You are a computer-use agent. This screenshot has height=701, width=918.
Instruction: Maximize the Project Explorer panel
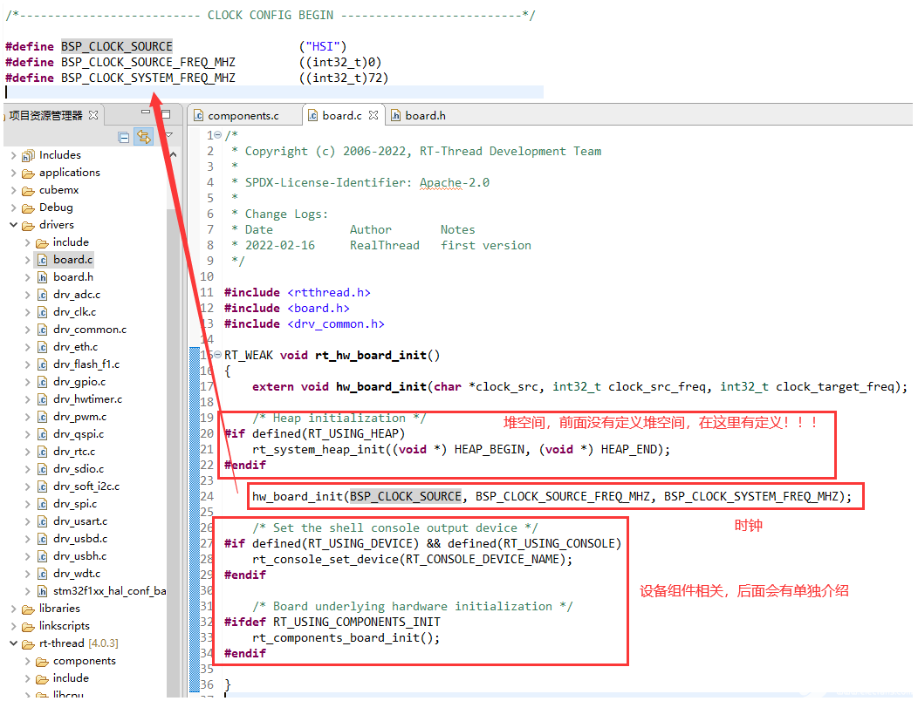pos(166,113)
